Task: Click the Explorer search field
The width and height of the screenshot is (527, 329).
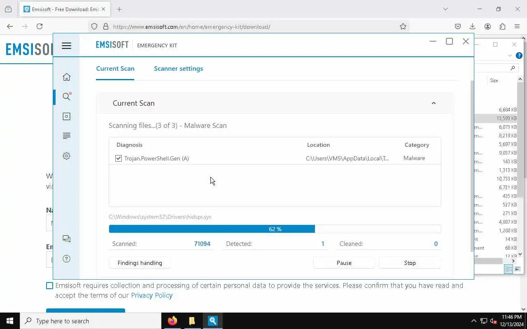Action: click(496, 68)
